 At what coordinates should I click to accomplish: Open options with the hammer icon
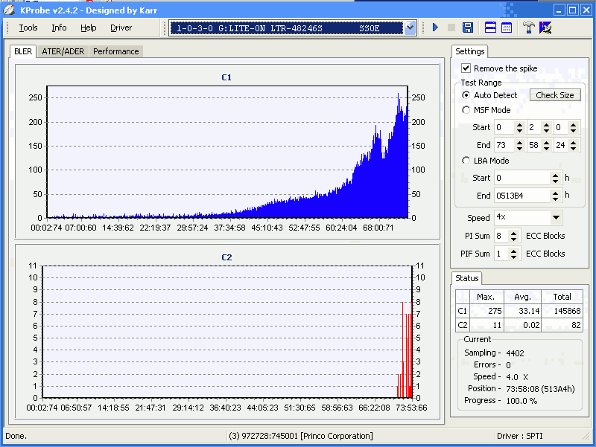tap(528, 28)
